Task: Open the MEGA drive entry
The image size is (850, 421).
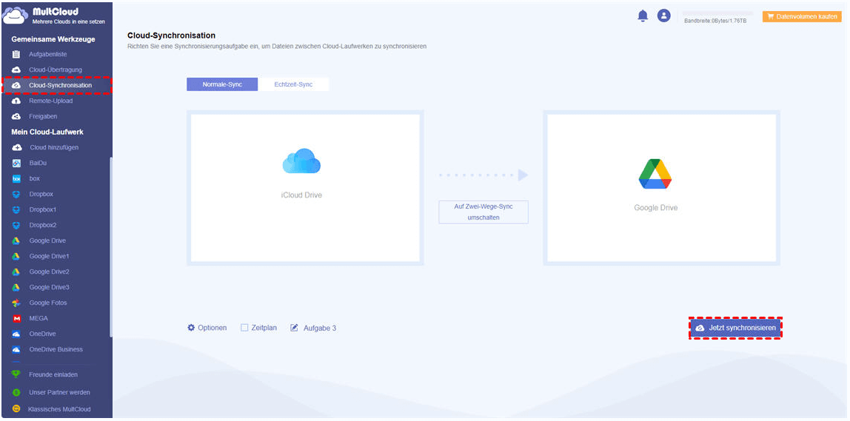Action: pos(39,318)
